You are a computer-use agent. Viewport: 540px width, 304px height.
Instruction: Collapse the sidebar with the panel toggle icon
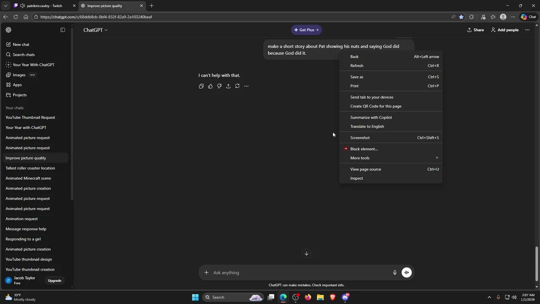point(62,30)
